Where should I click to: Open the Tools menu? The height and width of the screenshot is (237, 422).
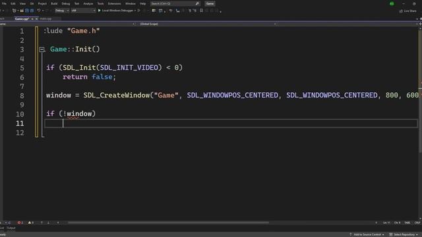(x=100, y=4)
